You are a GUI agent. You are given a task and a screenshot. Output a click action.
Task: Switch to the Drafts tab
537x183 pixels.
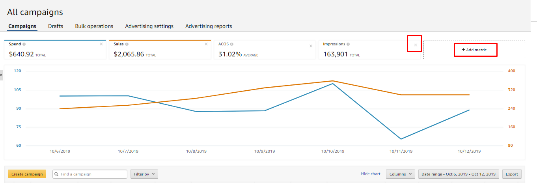click(x=56, y=26)
